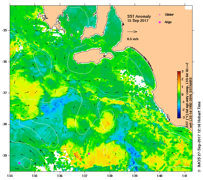This screenshot has height=180, width=203.
Task: Click the 141 longitude axis label
Action: tap(185, 176)
